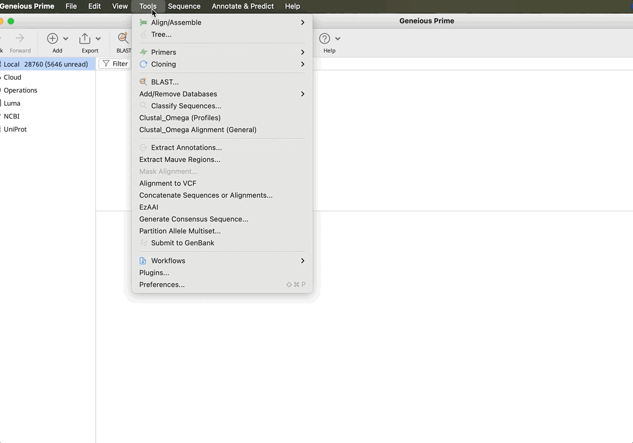
Task: Open the Add dropdown arrow
Action: click(66, 39)
